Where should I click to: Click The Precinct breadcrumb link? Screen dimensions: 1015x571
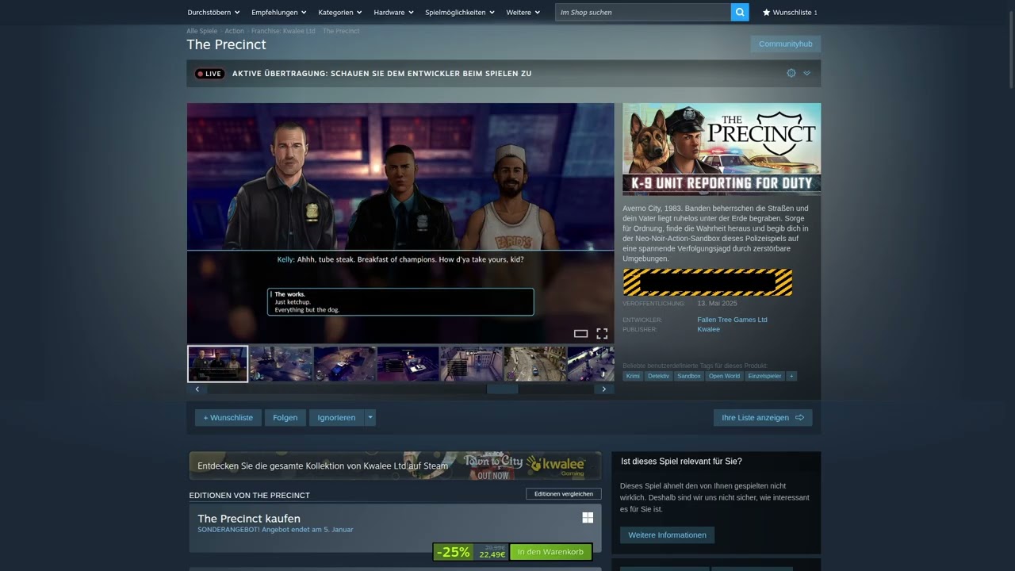tap(341, 31)
